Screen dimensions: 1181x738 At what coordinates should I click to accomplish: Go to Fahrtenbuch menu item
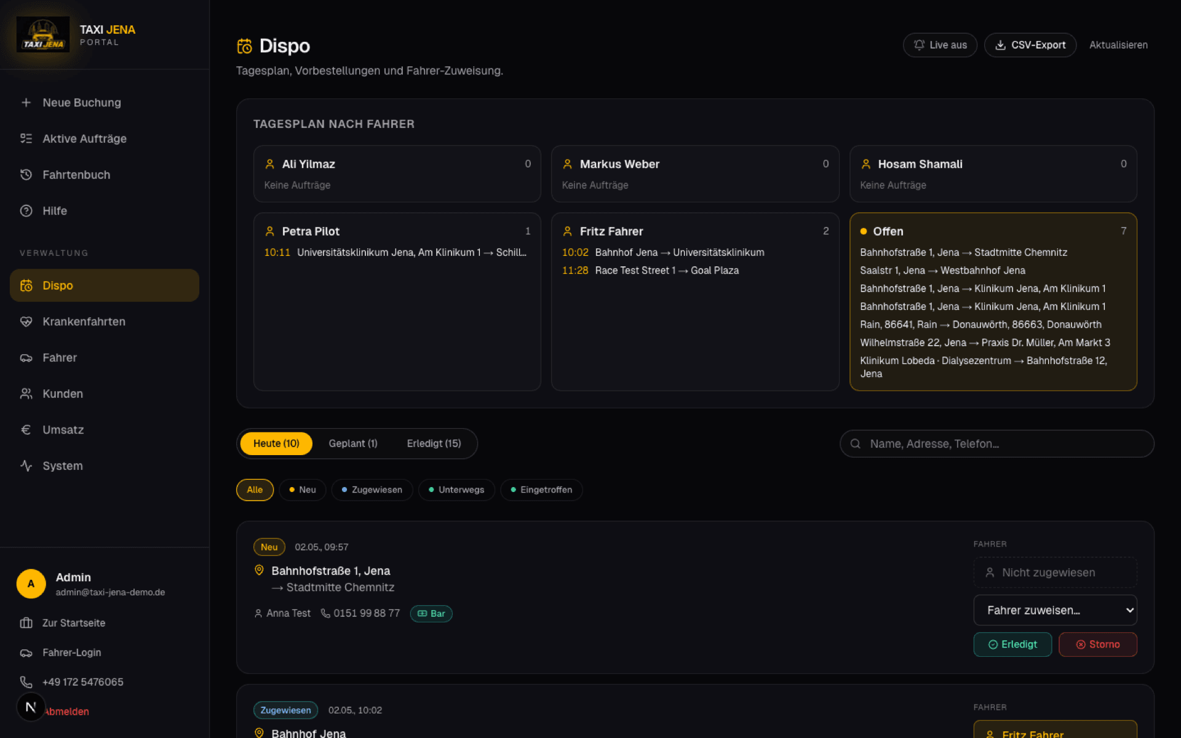tap(105, 175)
